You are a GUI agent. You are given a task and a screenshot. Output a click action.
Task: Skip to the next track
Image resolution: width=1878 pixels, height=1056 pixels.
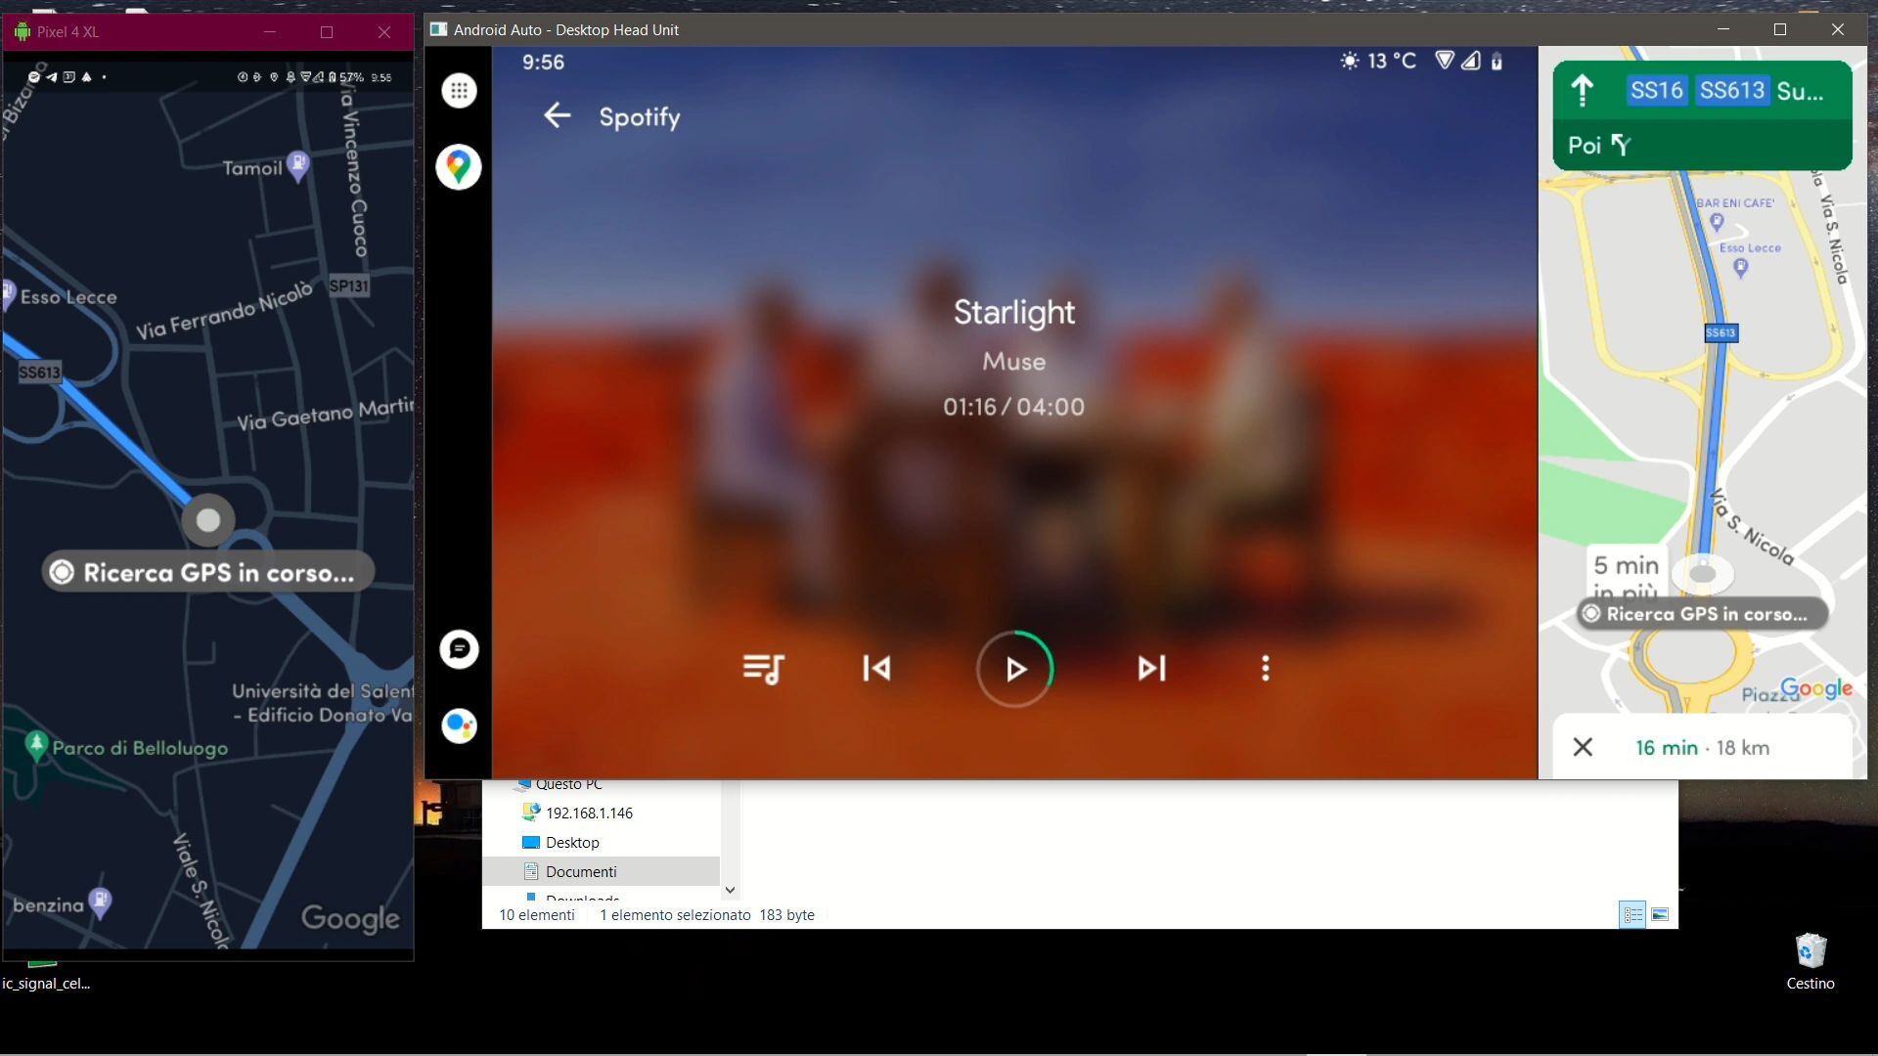1150,669
